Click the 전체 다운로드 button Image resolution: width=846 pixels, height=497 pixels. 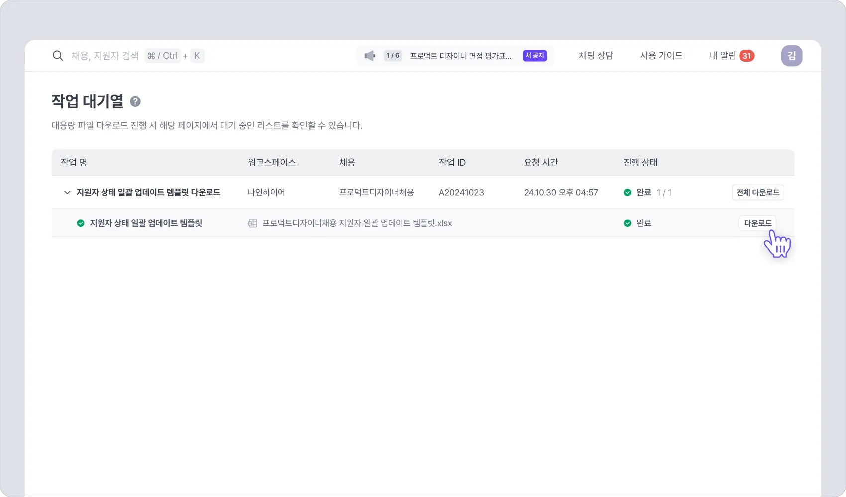(x=757, y=193)
